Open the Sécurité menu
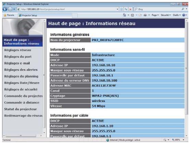The width and height of the screenshot is (190, 144). pyautogui.click(x=166, y=15)
